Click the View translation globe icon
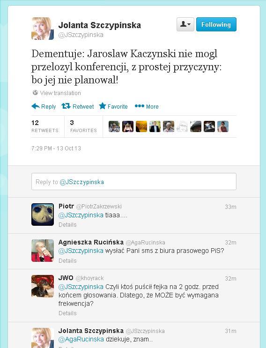This screenshot has width=266, height=348. [x=35, y=93]
